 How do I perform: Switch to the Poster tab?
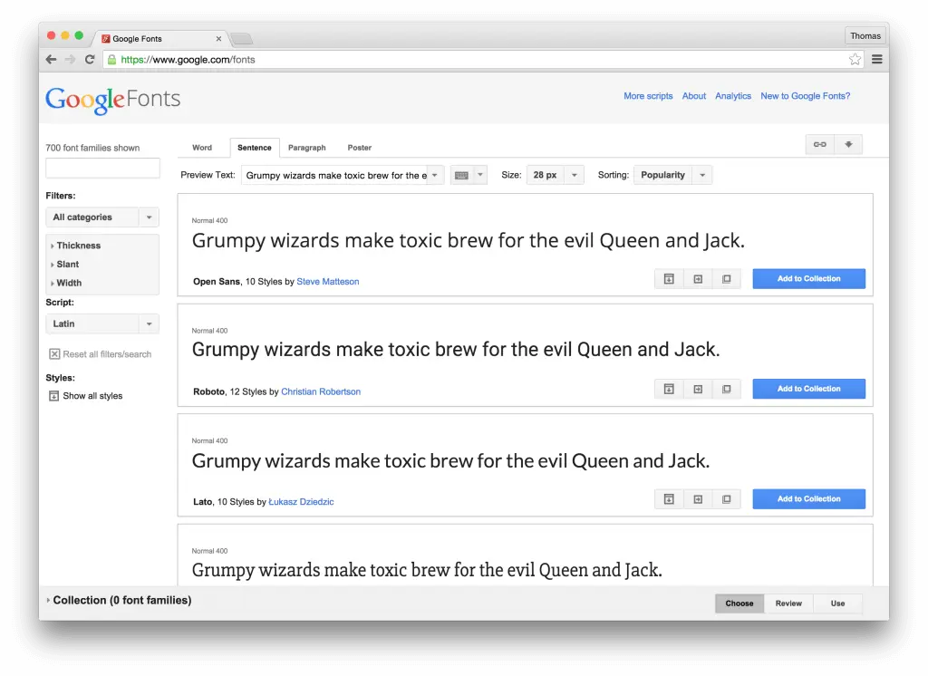(x=359, y=147)
